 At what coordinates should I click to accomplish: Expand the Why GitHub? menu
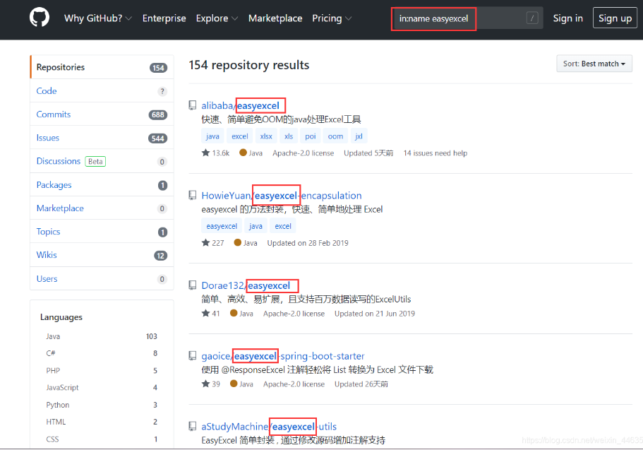tap(97, 18)
